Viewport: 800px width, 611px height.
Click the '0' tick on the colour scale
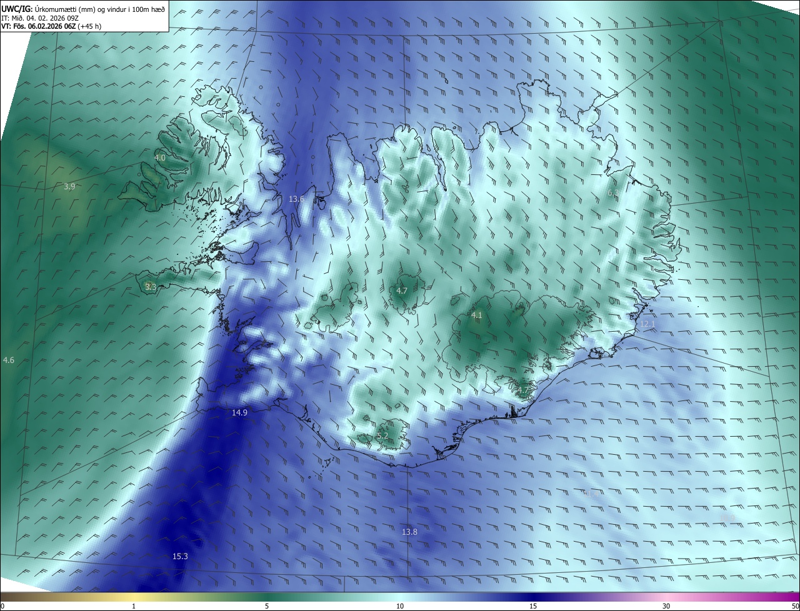point(2,606)
